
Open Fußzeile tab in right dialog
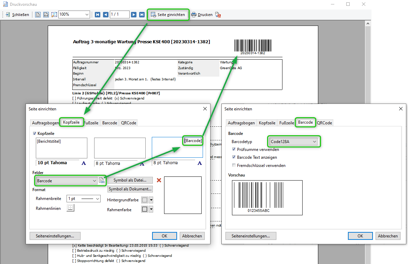tap(287, 123)
